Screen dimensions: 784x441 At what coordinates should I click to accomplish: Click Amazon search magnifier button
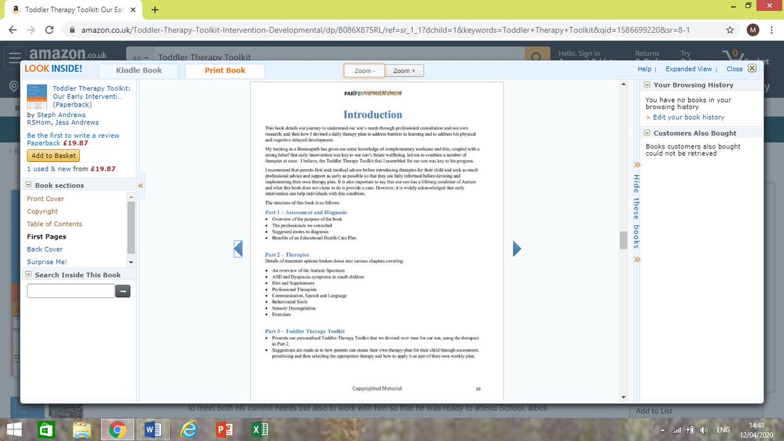point(536,57)
